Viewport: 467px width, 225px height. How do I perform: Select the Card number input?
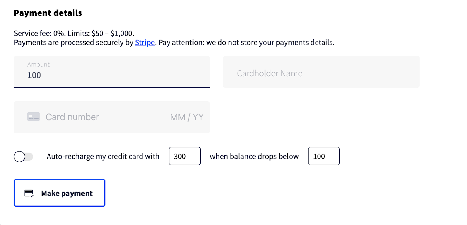click(x=99, y=117)
